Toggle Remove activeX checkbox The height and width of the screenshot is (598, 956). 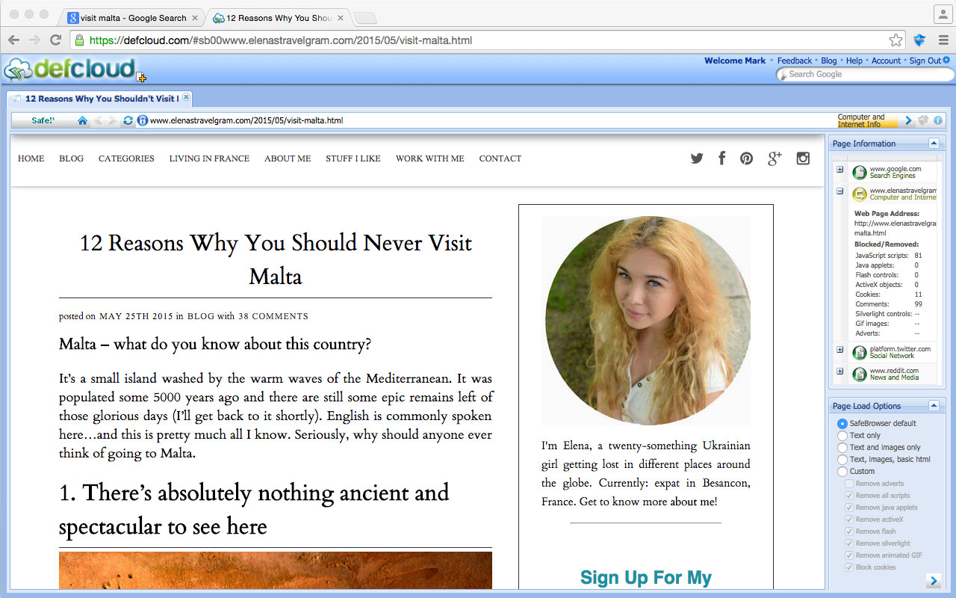click(849, 520)
